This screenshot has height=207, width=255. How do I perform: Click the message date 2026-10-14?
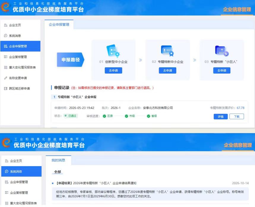coord(240,183)
